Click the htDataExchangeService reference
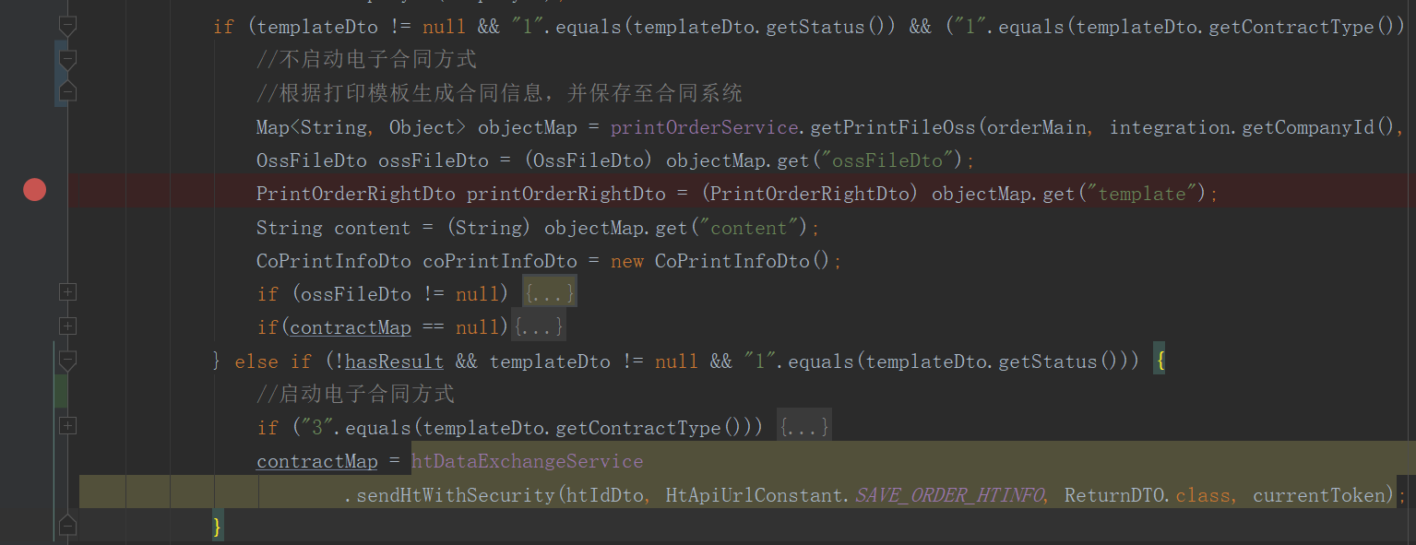The height and width of the screenshot is (545, 1416). pos(528,461)
